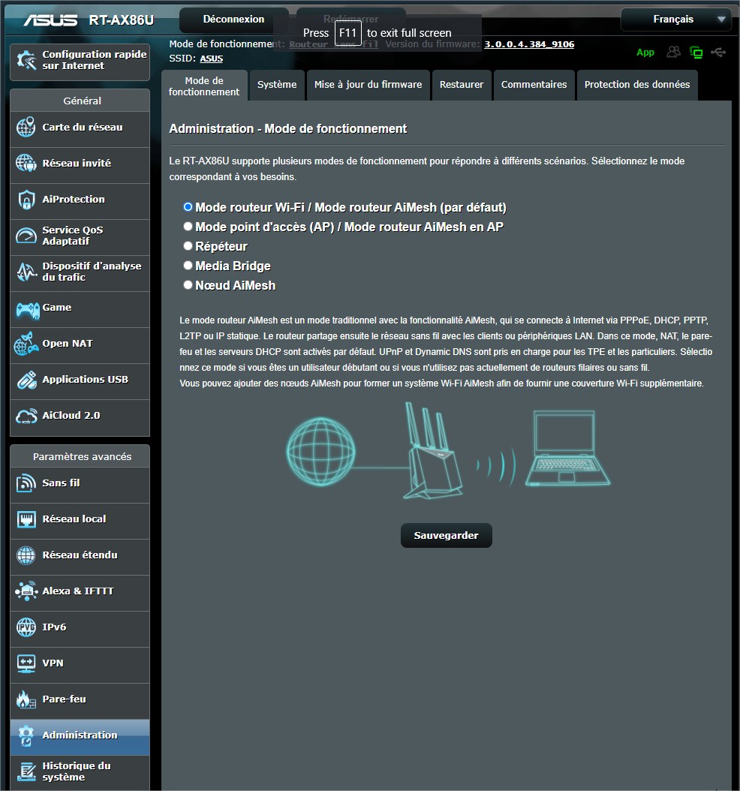Viewport: 740px width, 791px height.
Task: Choose the Media Bridge mode option
Action: 188,266
